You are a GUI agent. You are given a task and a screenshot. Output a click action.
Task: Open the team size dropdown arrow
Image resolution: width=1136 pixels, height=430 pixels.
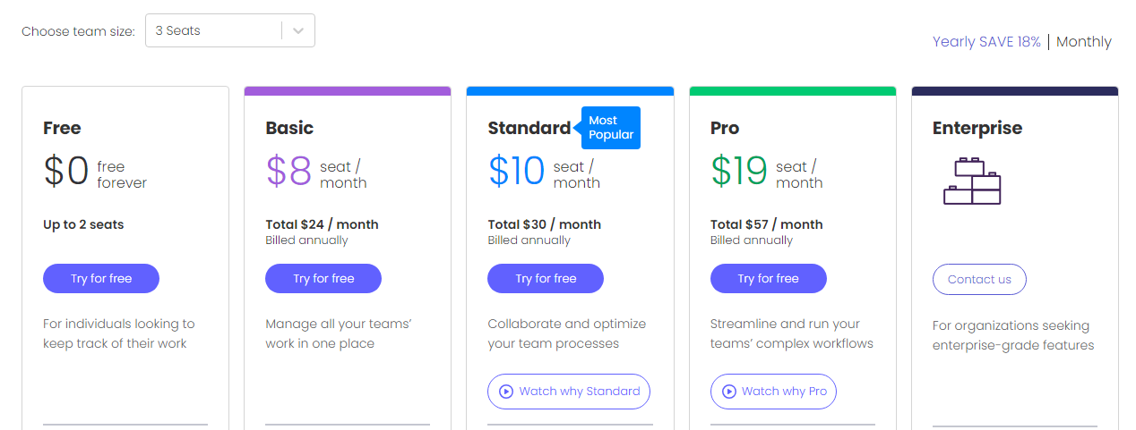[x=298, y=30]
